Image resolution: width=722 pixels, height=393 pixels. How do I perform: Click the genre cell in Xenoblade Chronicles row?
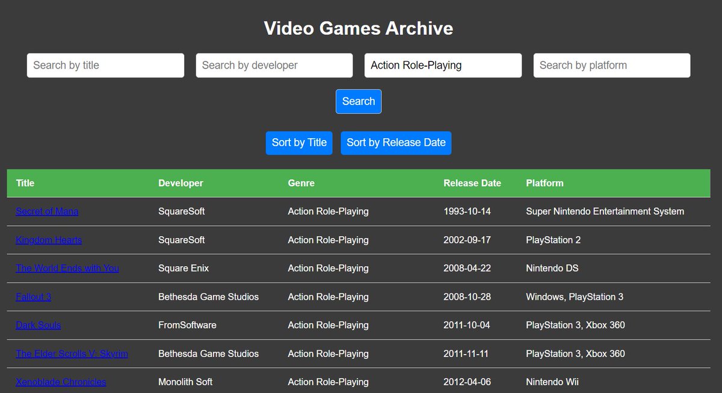coord(329,382)
